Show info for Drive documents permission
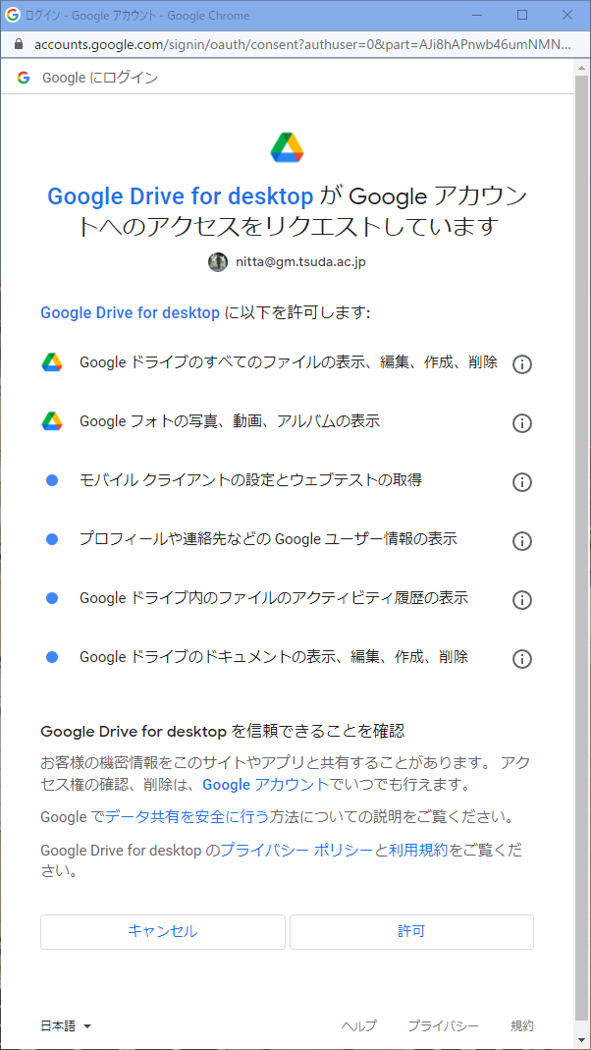The height and width of the screenshot is (1050, 591). pos(522,659)
